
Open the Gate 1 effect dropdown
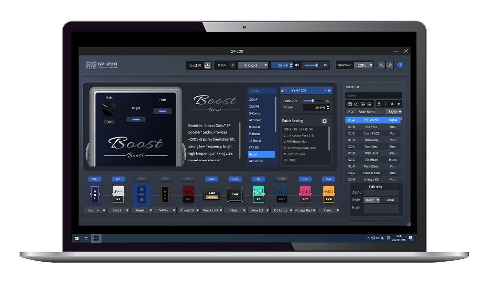[119, 210]
